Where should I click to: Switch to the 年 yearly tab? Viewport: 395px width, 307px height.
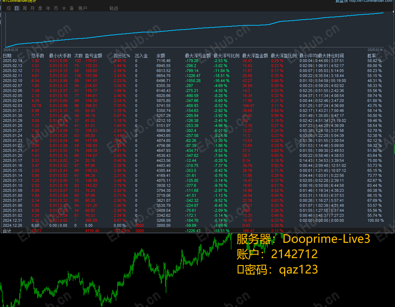[48, 8]
